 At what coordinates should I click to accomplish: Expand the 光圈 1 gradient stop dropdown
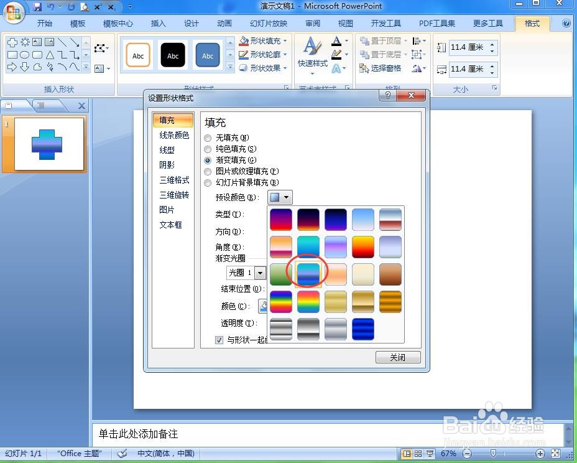click(261, 272)
